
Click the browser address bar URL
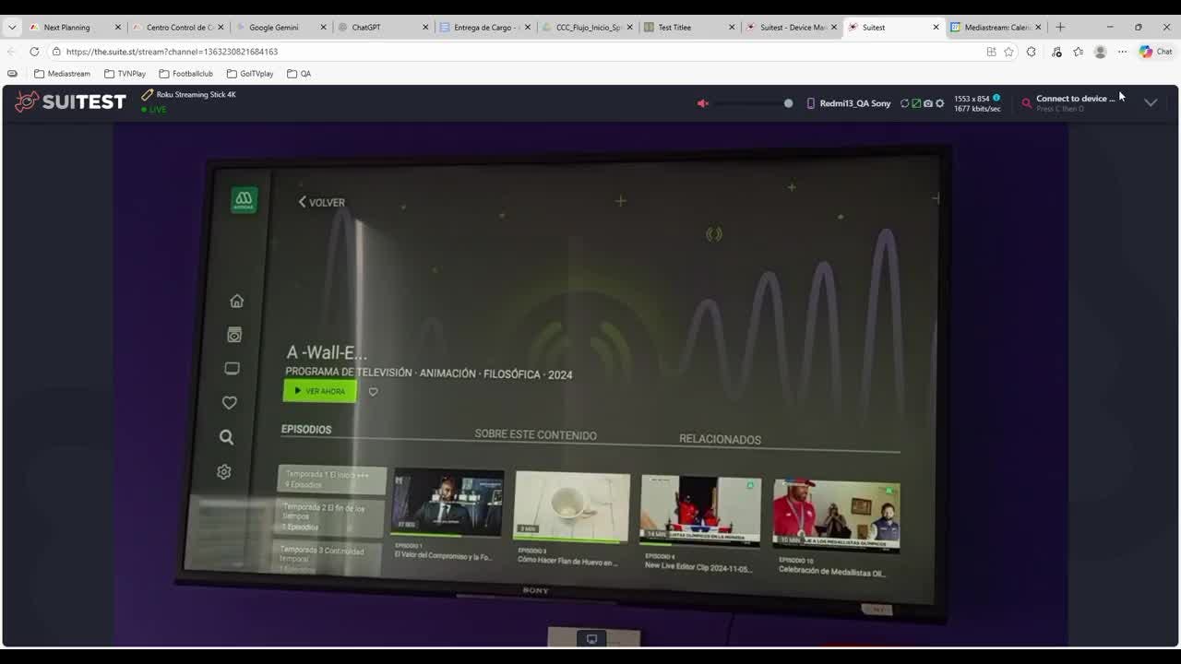pyautogui.click(x=172, y=52)
